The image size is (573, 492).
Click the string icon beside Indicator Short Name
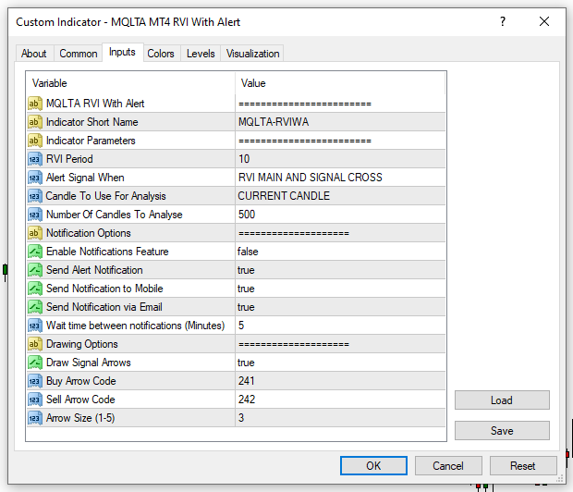point(35,122)
